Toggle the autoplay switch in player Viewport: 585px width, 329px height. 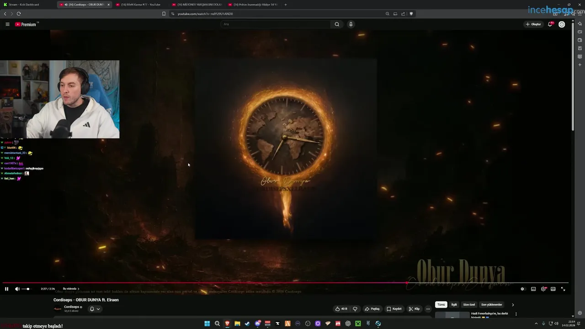tap(522, 289)
